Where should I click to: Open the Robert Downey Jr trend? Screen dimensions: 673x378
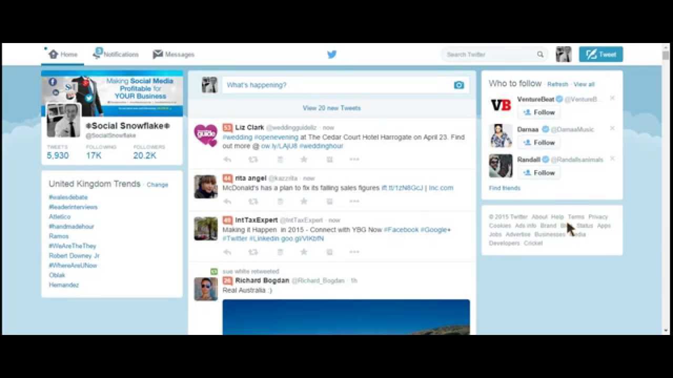click(74, 256)
